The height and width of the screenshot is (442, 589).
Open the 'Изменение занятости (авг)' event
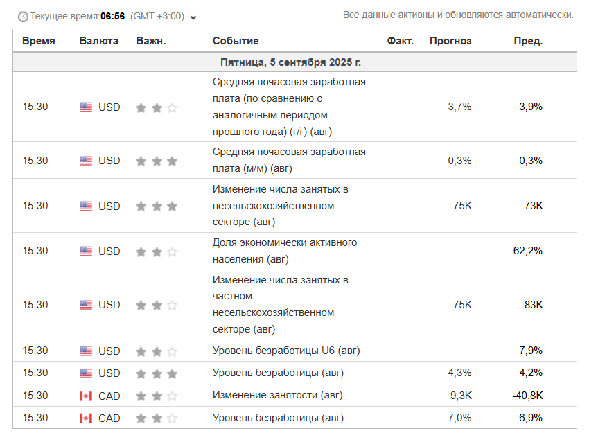[278, 395]
